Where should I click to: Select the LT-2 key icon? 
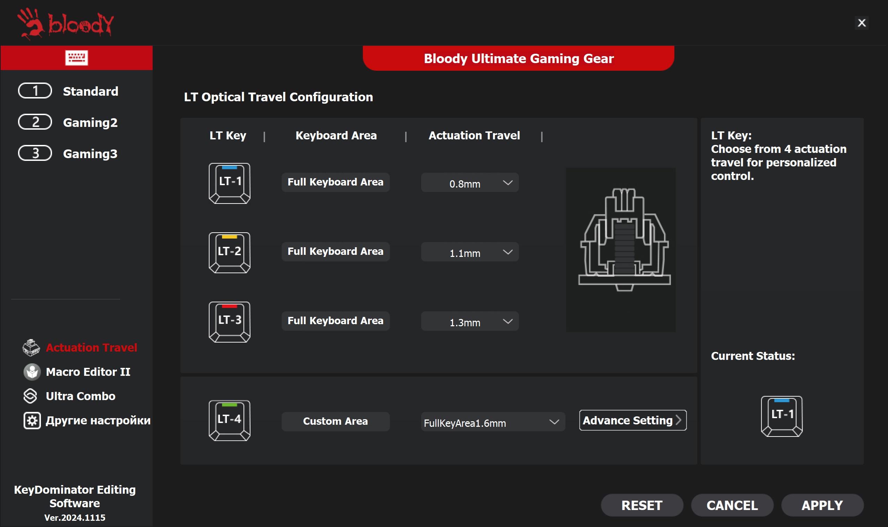pos(230,252)
